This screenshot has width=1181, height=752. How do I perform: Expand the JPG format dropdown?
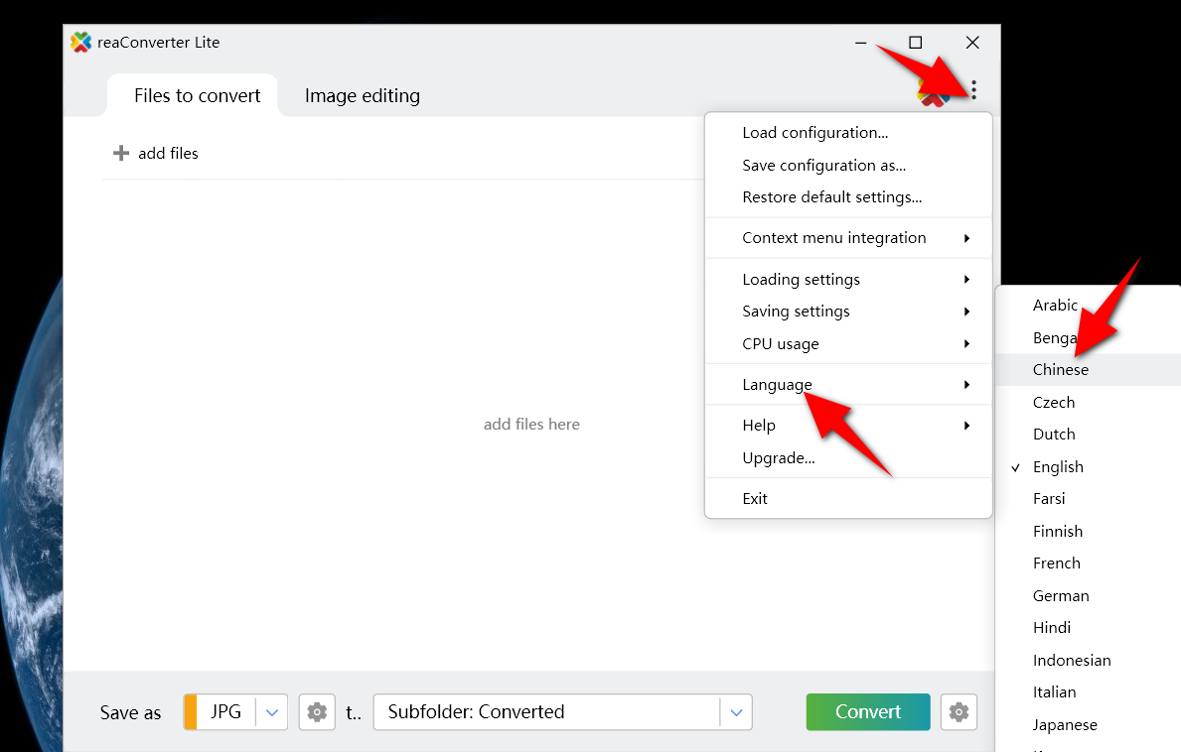(271, 711)
